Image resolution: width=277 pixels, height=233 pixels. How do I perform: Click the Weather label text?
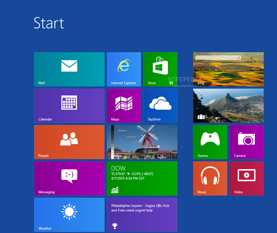coord(45,228)
